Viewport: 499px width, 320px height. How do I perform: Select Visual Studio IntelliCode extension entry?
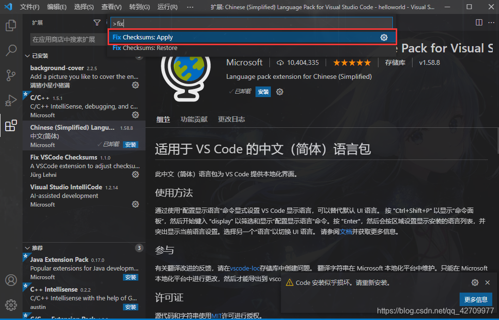click(84, 196)
